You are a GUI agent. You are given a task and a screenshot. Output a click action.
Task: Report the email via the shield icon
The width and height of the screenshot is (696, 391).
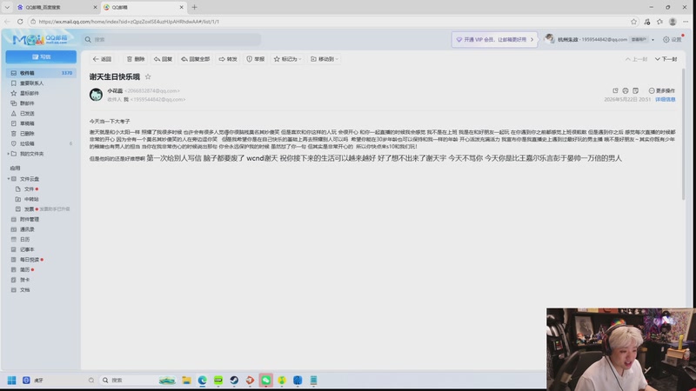255,59
